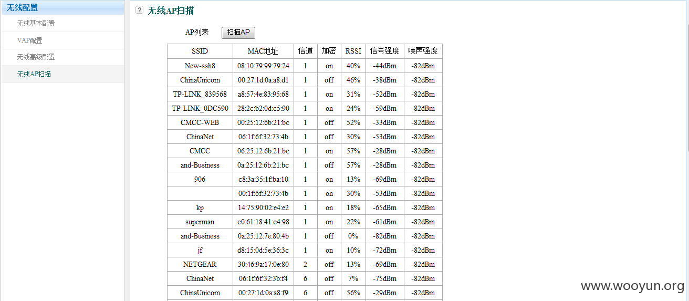Click MAC address 14:75:90:02:e4:e2
This screenshot has height=301, width=689.
263,207
